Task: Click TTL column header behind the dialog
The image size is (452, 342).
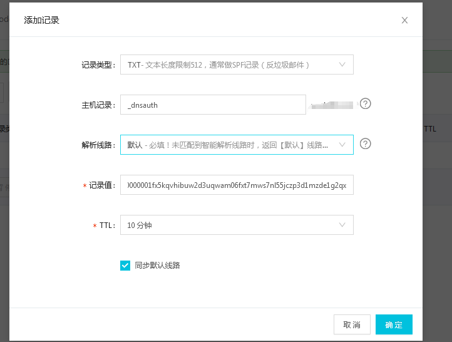Action: point(430,128)
